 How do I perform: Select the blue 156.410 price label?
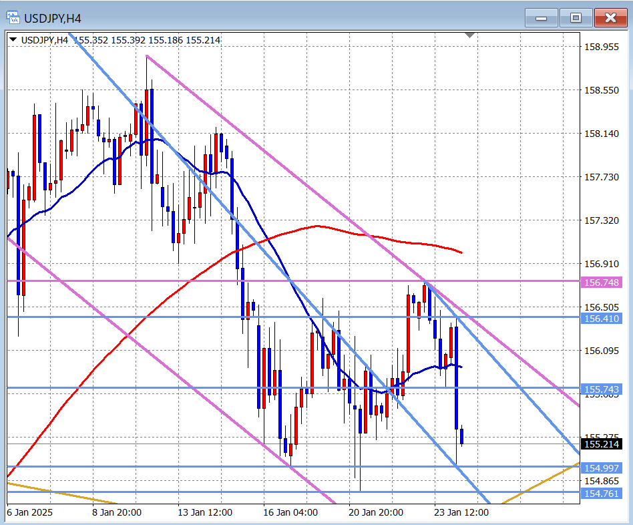[602, 319]
